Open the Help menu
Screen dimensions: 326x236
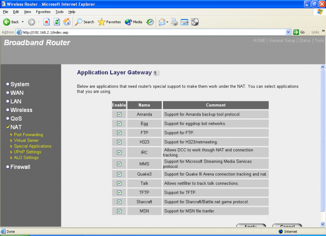72,12
